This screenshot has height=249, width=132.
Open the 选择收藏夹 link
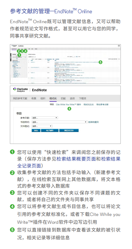[94, 122]
